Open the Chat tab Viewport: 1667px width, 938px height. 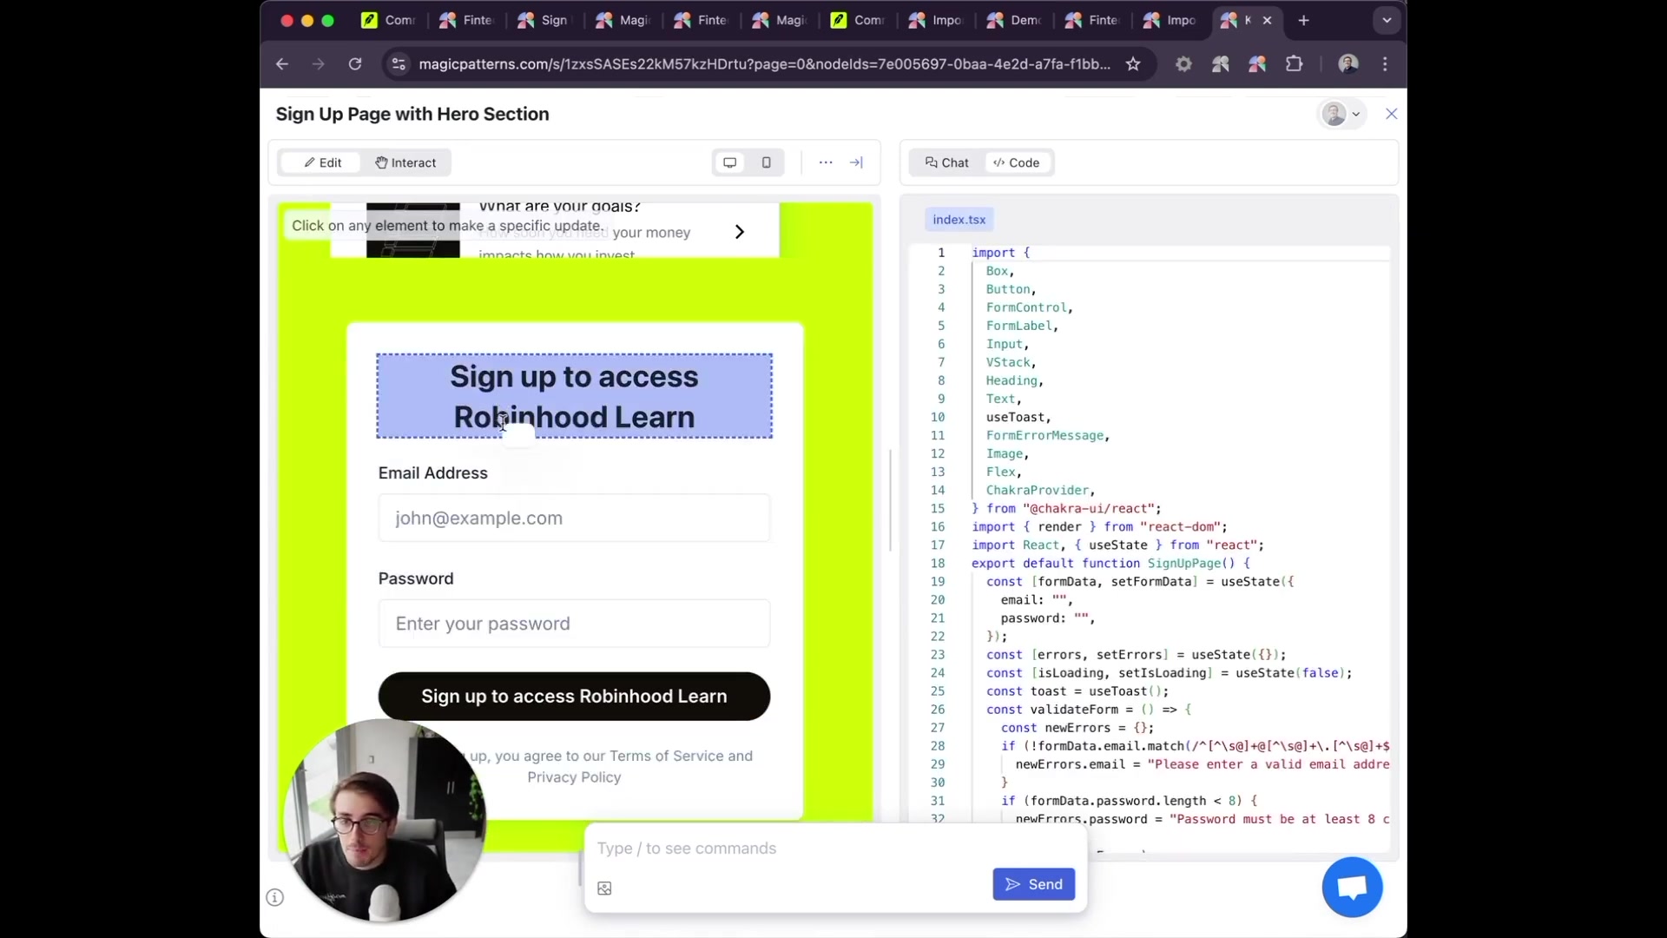tap(946, 162)
